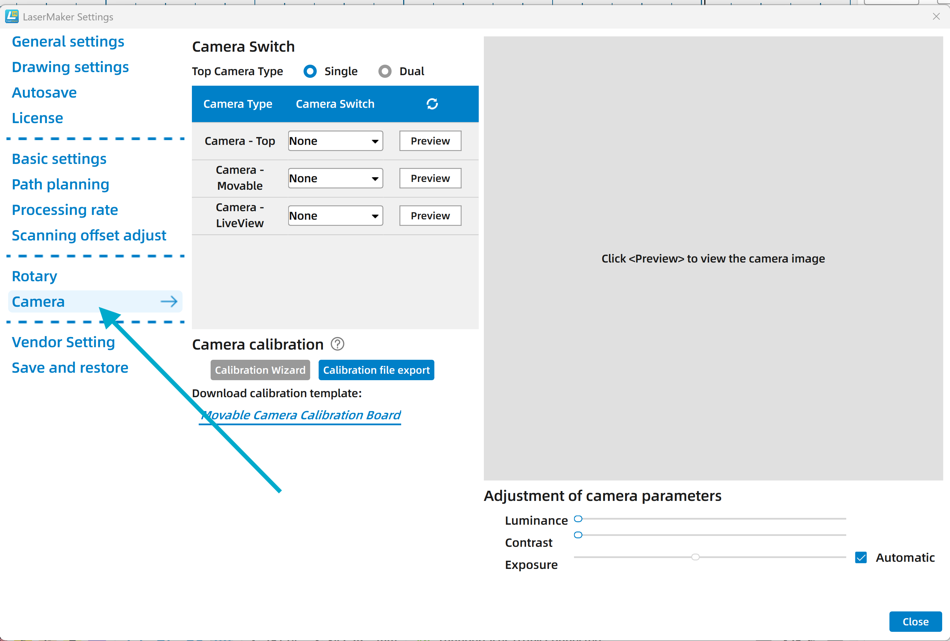Click Calibration file export button
Screen dimensions: 950x641
click(376, 370)
